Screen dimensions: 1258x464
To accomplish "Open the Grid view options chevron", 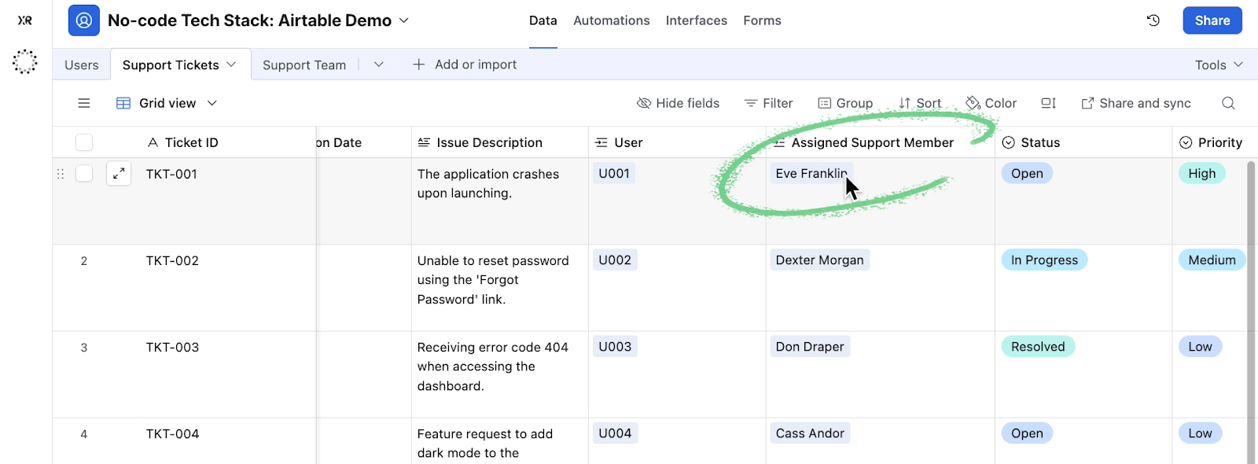I will (212, 103).
